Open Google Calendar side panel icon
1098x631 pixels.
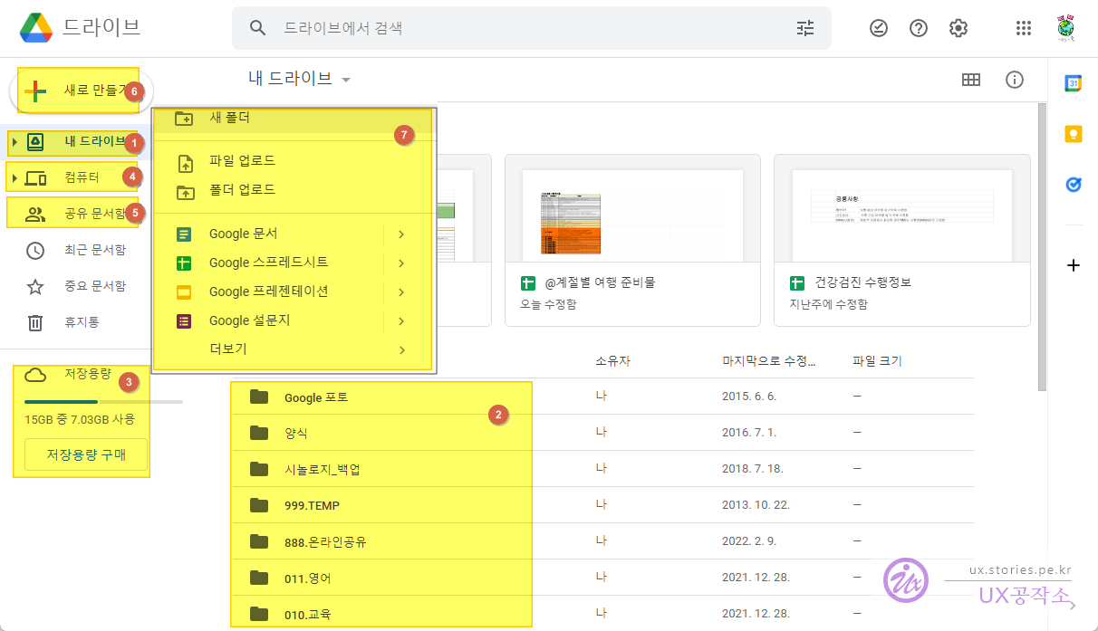pos(1073,82)
